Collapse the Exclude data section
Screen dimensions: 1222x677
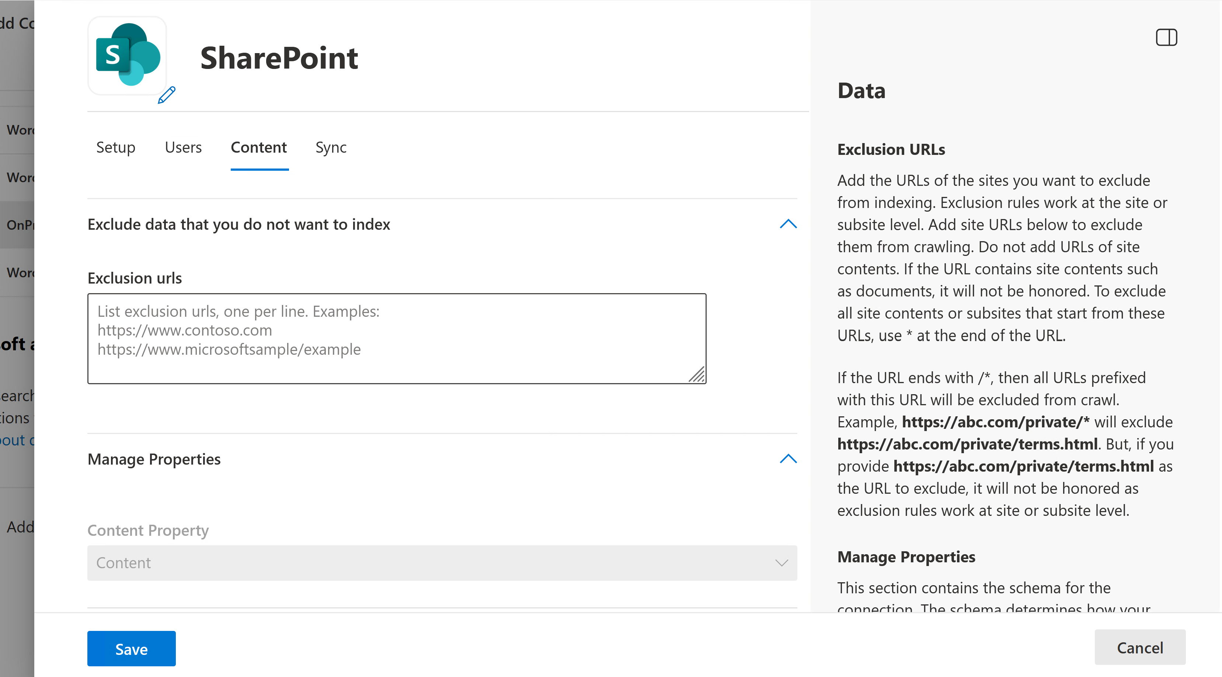[788, 224]
